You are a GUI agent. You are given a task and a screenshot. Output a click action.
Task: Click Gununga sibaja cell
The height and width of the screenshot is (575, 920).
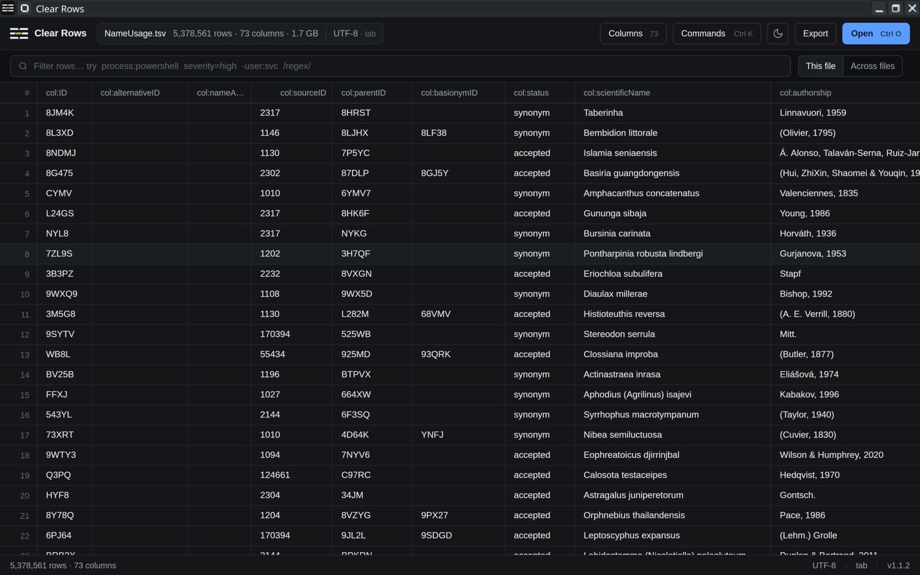(x=672, y=213)
